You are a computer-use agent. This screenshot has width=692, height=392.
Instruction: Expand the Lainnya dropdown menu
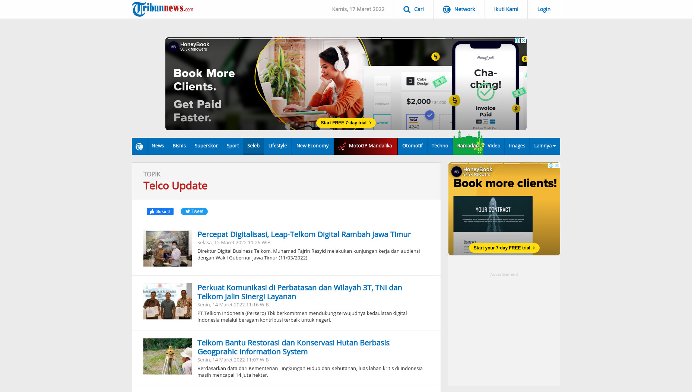click(545, 146)
